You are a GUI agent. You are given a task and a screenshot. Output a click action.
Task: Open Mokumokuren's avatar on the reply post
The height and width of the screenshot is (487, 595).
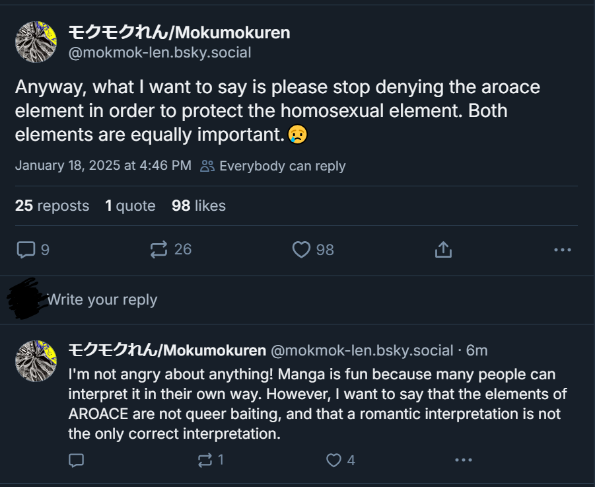point(36,361)
